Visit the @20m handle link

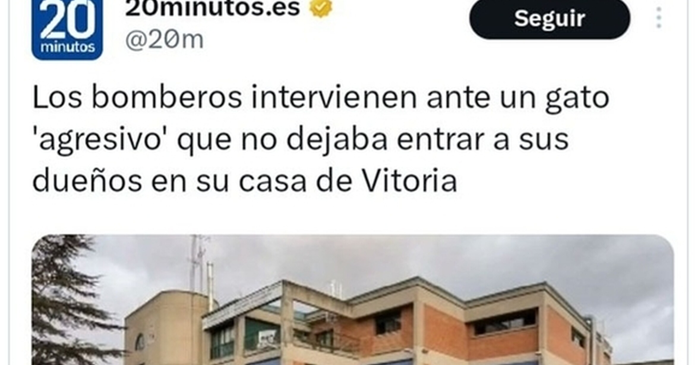click(164, 40)
